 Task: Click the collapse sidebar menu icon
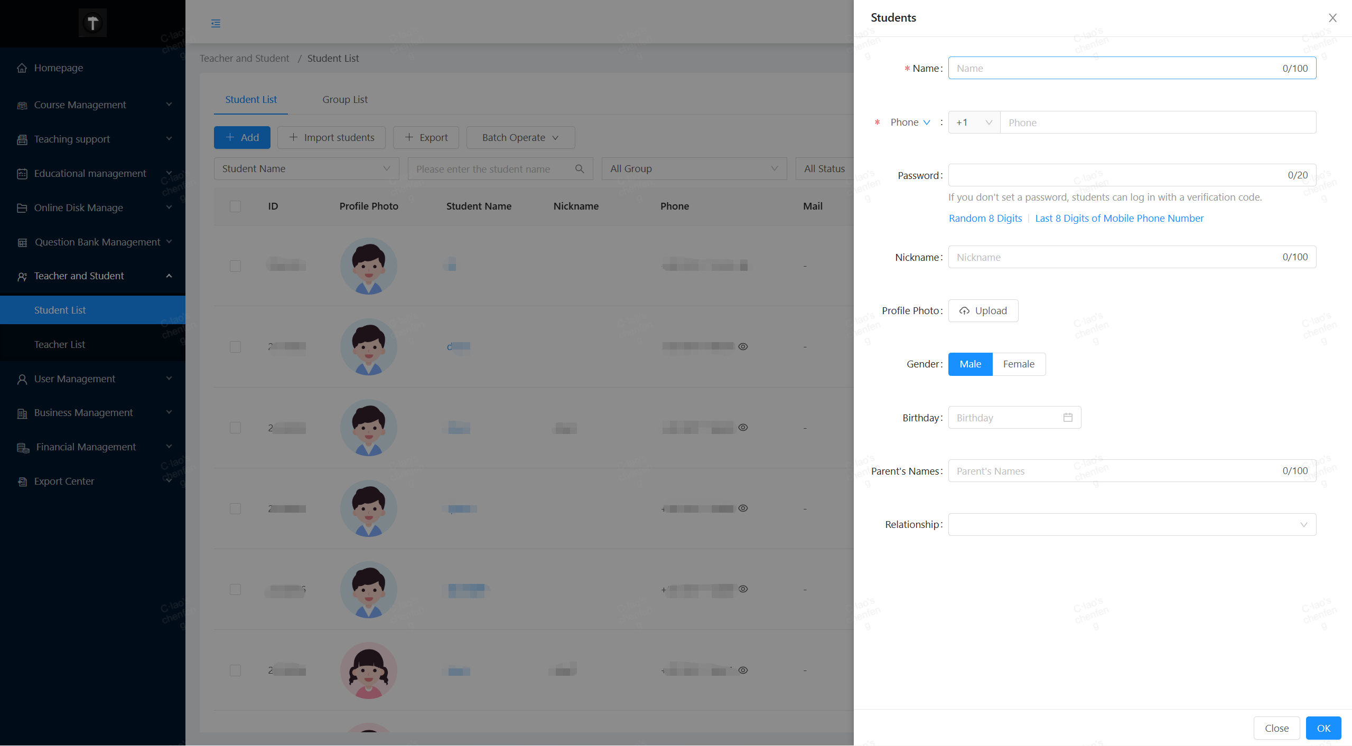[x=216, y=23]
